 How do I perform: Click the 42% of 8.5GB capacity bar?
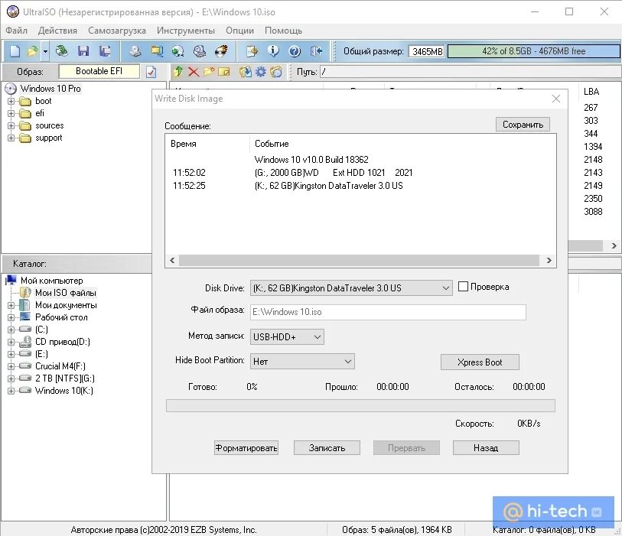click(x=533, y=51)
